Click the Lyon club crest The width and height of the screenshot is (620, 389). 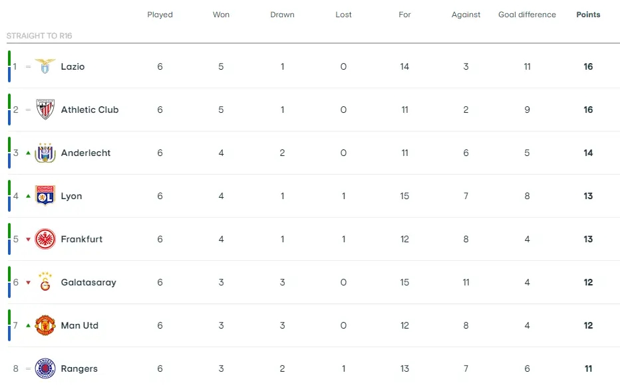point(45,196)
